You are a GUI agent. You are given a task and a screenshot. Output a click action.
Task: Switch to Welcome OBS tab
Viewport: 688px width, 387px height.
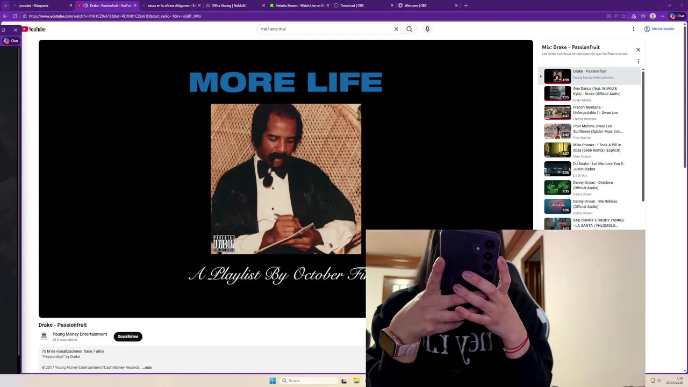point(428,5)
